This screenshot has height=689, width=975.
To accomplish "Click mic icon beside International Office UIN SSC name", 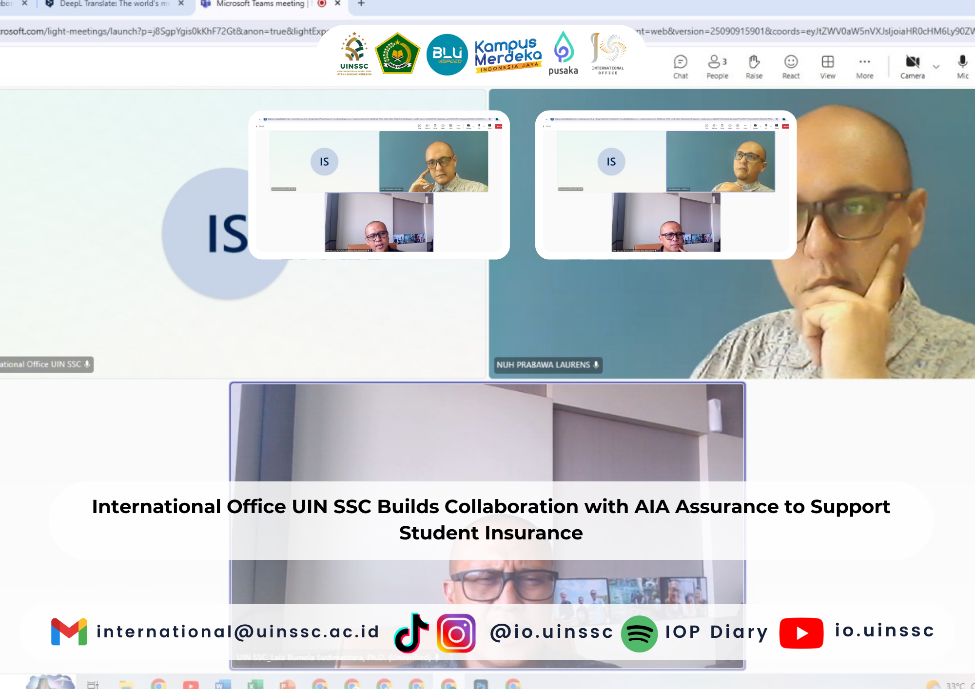I will point(87,364).
